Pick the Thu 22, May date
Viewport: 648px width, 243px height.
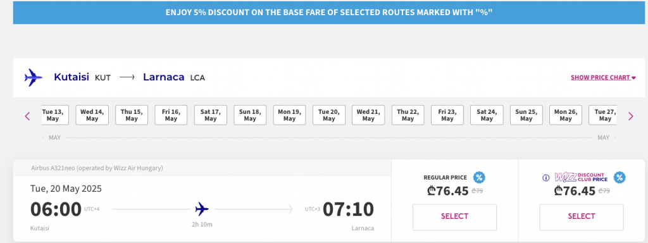coord(408,115)
